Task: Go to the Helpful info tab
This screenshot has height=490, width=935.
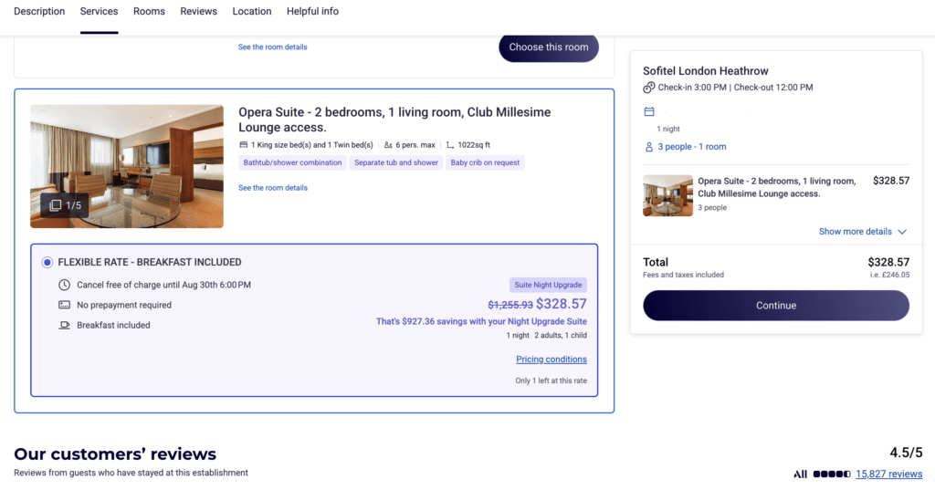Action: tap(312, 11)
